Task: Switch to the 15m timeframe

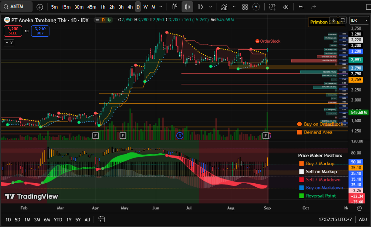Action: 66,7
